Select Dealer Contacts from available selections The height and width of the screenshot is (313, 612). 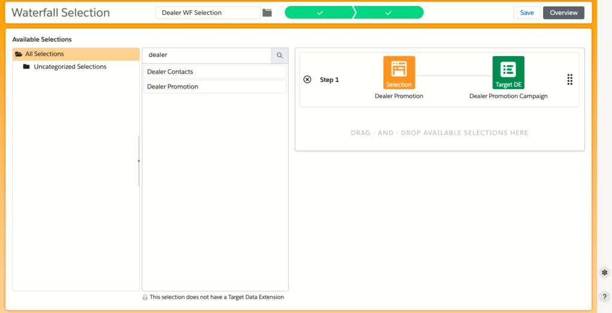pos(214,72)
